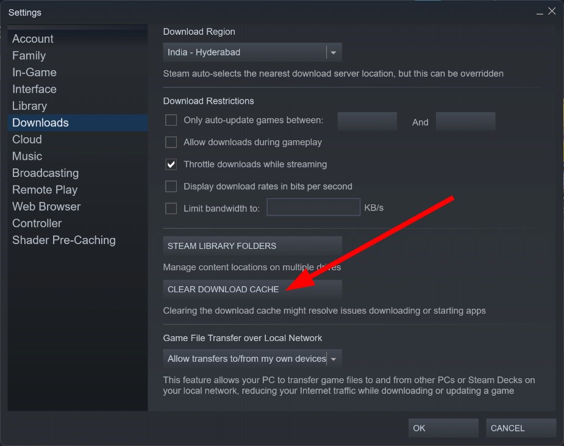564x446 pixels.
Task: Open the auto-update start time dropdown
Action: tap(367, 121)
